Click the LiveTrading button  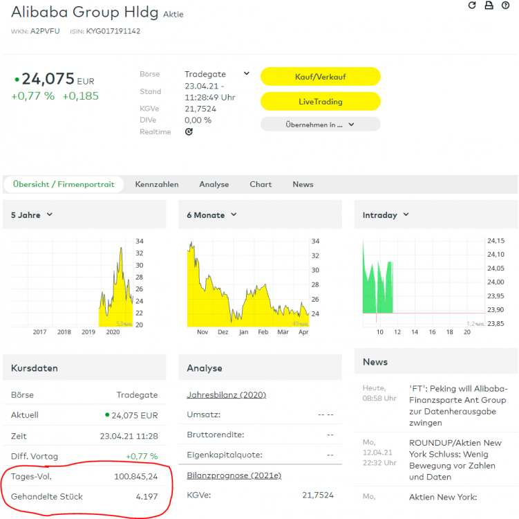point(321,102)
